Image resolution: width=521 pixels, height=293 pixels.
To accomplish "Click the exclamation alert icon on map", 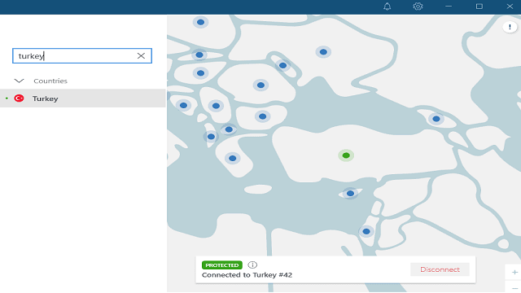I will (x=510, y=27).
